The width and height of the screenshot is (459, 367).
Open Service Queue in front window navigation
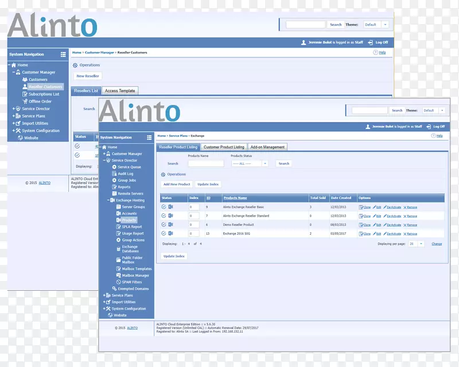pos(129,167)
